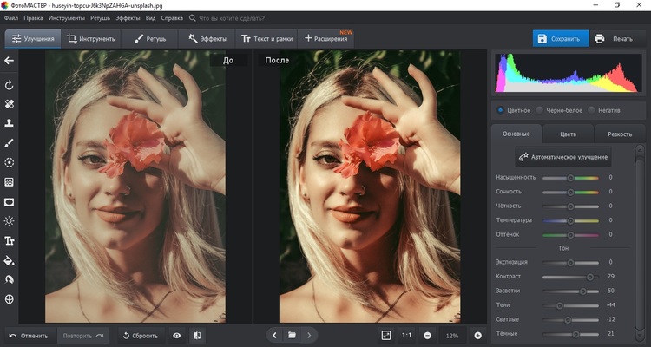The height and width of the screenshot is (347, 651).
Task: Click the before/after compare icon
Action: (x=197, y=335)
